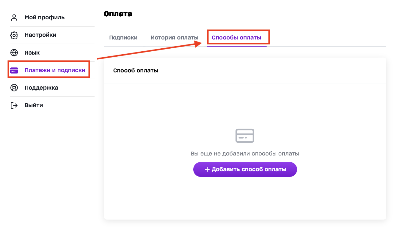Viewport: 405px width, 235px height.
Task: Click the Способ оплаты card header
Action: click(136, 71)
